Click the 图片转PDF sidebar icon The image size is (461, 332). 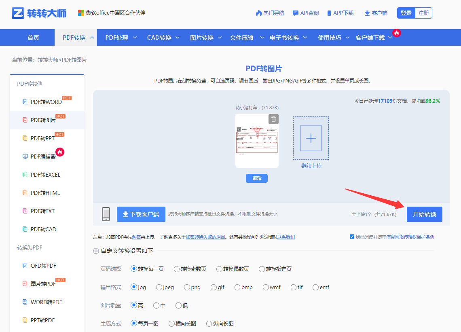[x=25, y=284]
